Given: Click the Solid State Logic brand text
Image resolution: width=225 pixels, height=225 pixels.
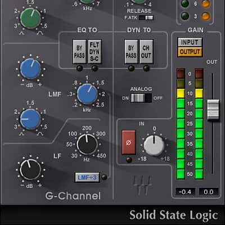Looking at the screenshot, I should pyautogui.click(x=174, y=215).
